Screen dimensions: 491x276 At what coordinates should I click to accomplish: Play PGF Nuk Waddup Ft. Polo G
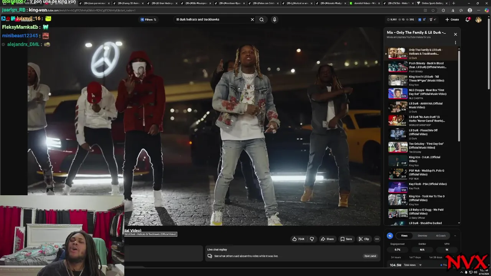pyautogui.click(x=422, y=174)
